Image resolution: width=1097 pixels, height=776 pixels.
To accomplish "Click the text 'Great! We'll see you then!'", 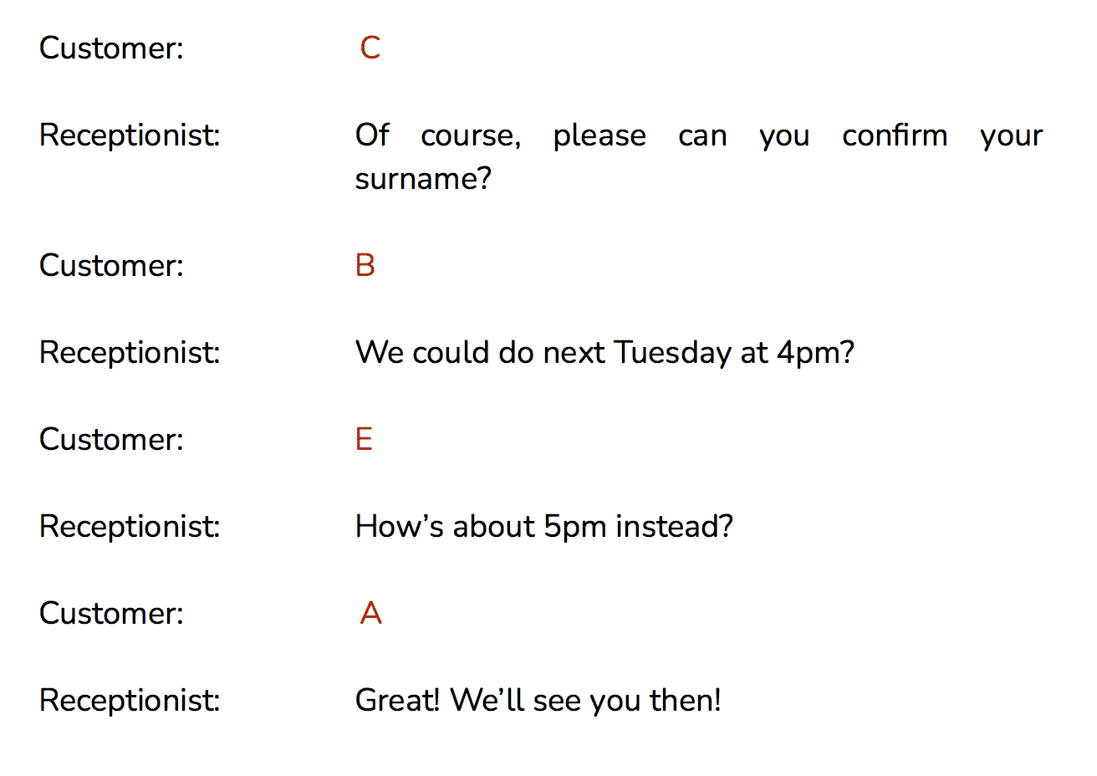I will (x=538, y=700).
